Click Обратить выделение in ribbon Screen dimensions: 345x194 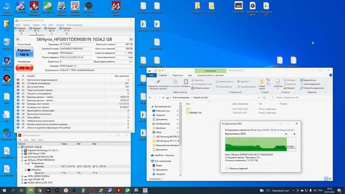312,88
